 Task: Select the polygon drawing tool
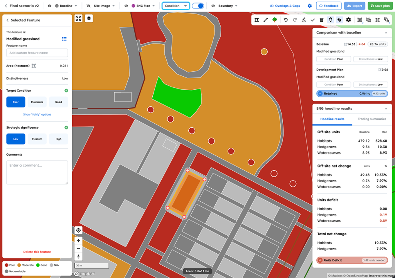click(256, 20)
